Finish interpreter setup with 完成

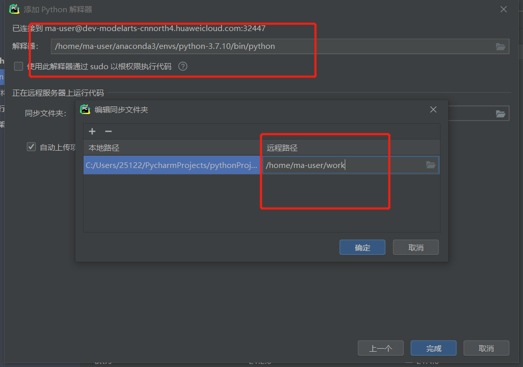[433, 348]
